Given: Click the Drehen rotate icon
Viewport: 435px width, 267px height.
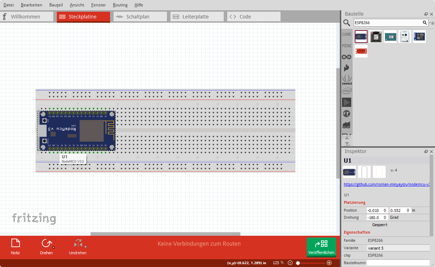Looking at the screenshot, I should pos(46,244).
